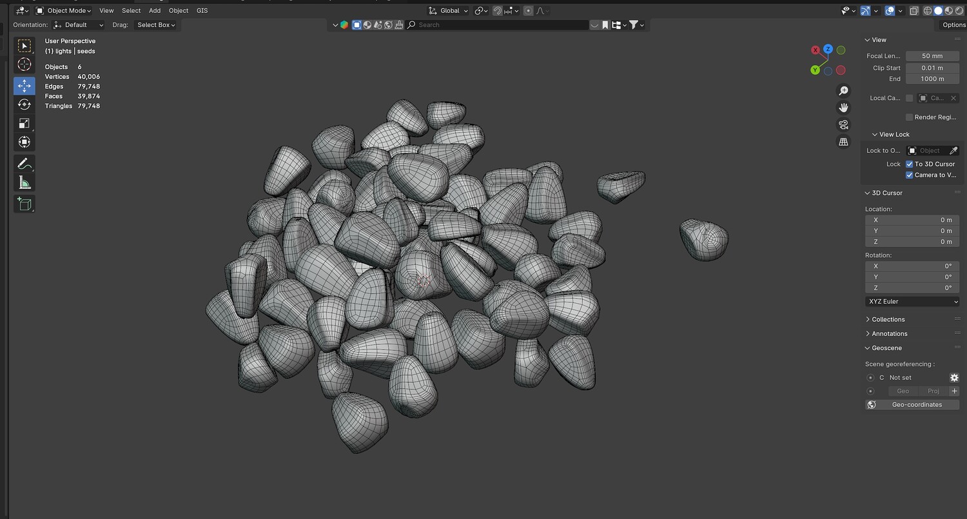Add a projection with the plus button
Viewport: 967px width, 519px height.
pyautogui.click(x=955, y=391)
